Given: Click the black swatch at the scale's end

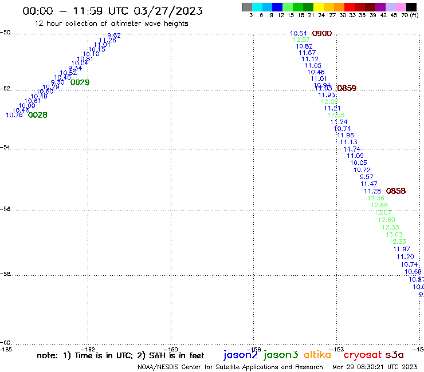Looking at the screenshot, I should click(411, 7).
